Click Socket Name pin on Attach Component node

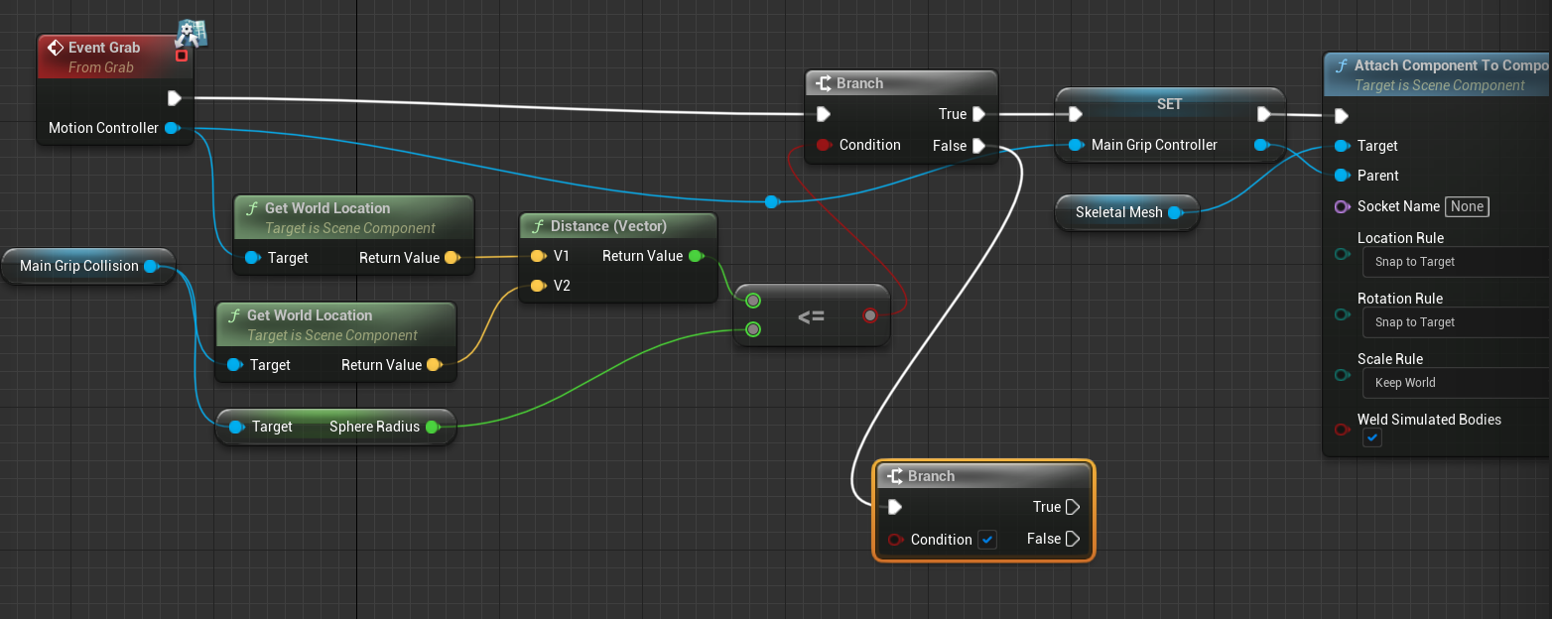[1342, 206]
